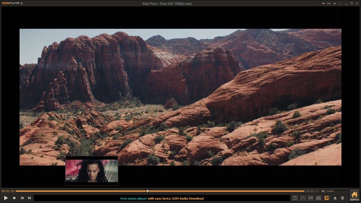Screen dimensions: 361x203
Task: Adjust the window transparency slider in the title bar
Action: (319, 3)
